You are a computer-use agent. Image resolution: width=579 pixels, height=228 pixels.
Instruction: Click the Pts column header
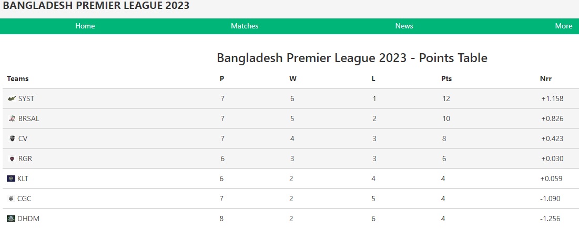446,78
